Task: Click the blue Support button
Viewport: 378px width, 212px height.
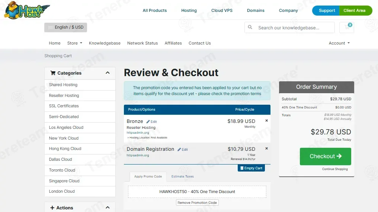Action: point(326,11)
